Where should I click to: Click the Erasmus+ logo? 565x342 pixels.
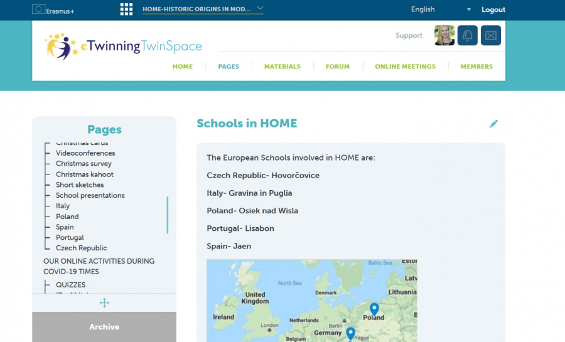pyautogui.click(x=53, y=9)
